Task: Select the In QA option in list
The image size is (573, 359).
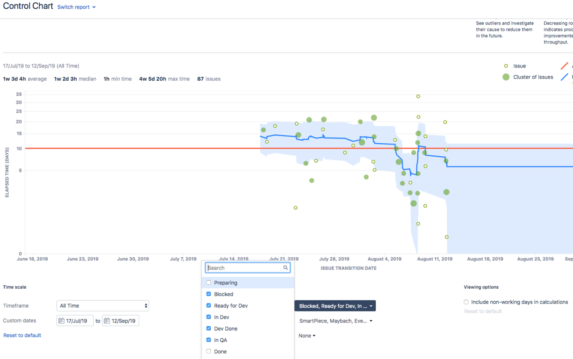Action: tap(220, 340)
